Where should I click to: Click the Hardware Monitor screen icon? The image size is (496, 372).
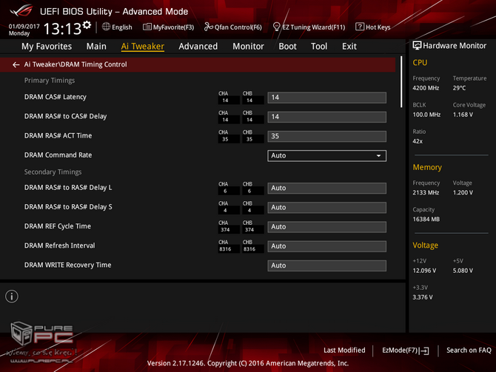click(417, 46)
